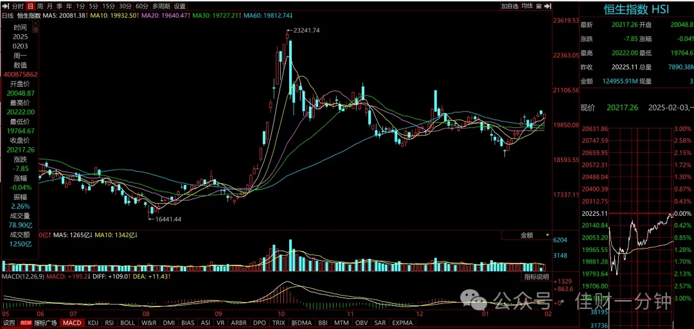Click the MACD(12,26,9) parameter label
694x329 pixels.
click(22, 277)
